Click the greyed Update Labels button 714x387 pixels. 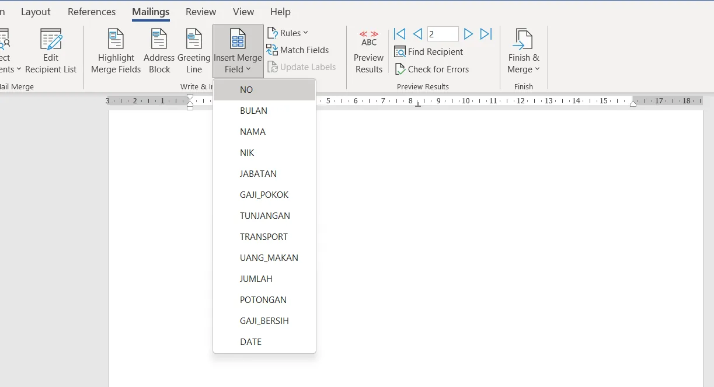[301, 67]
